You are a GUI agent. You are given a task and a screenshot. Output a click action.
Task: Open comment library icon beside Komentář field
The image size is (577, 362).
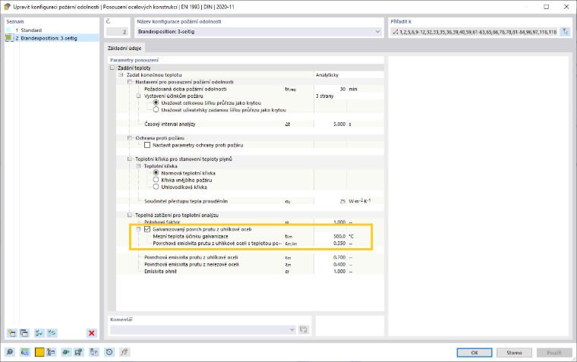click(304, 329)
